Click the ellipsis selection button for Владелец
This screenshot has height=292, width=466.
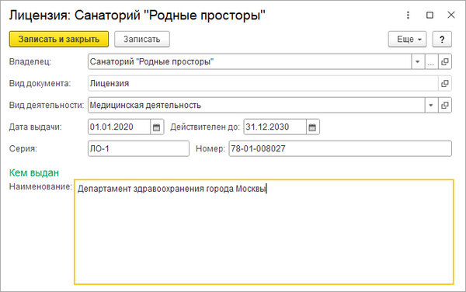point(431,62)
